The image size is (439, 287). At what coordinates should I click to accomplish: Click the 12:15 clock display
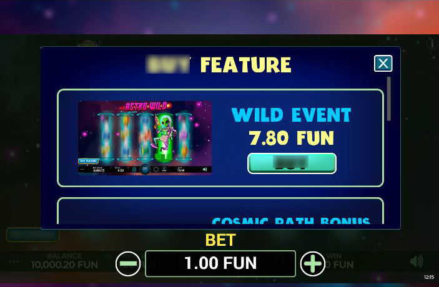(428, 277)
